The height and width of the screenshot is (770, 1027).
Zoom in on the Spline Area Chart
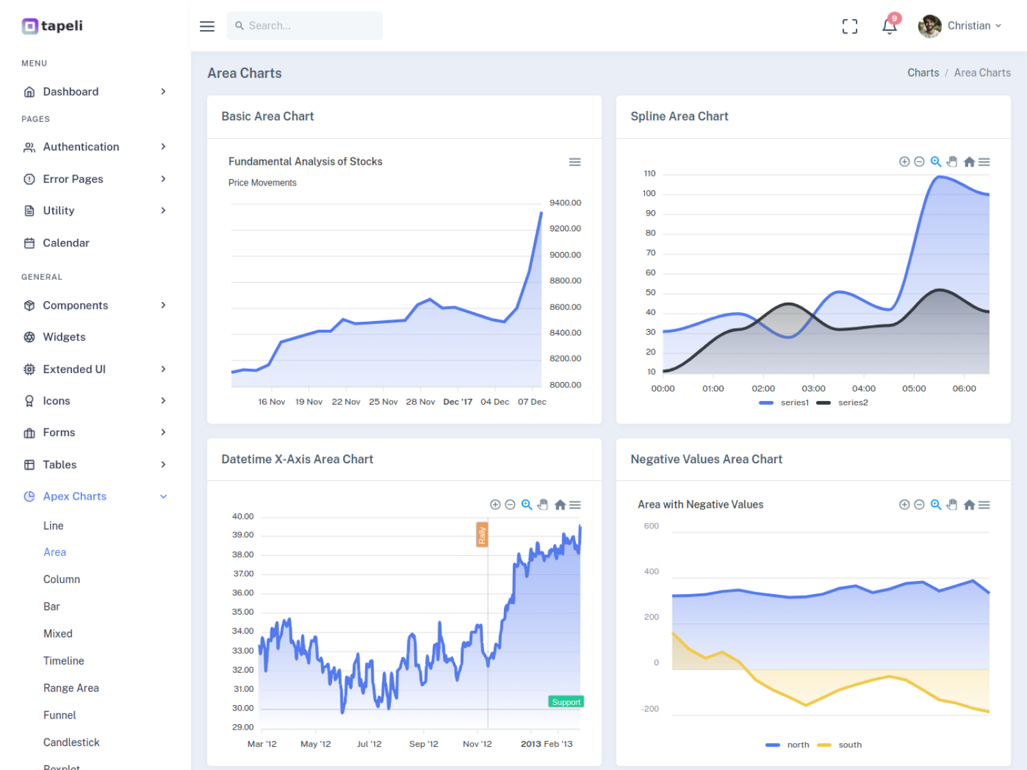(x=904, y=162)
